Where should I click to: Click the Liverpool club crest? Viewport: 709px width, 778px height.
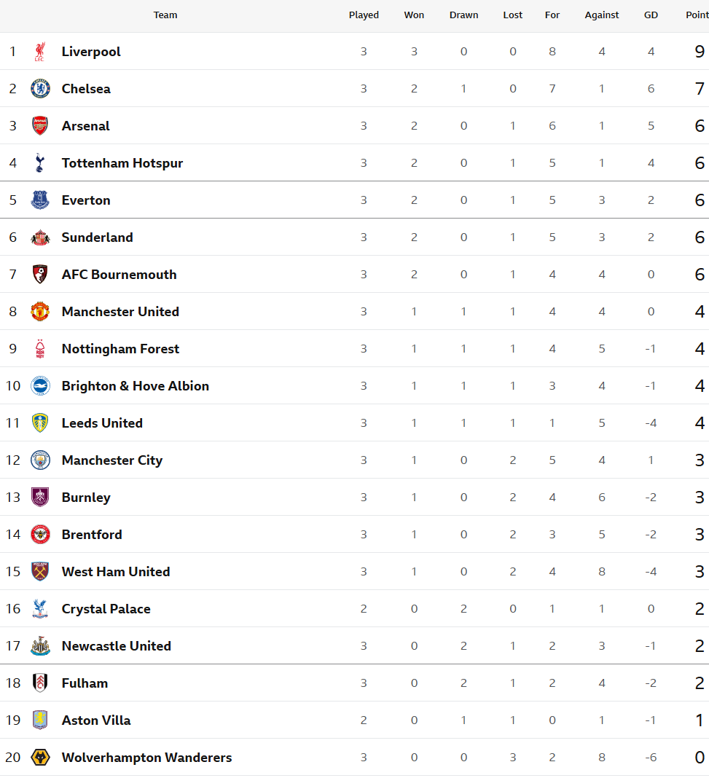pyautogui.click(x=40, y=52)
